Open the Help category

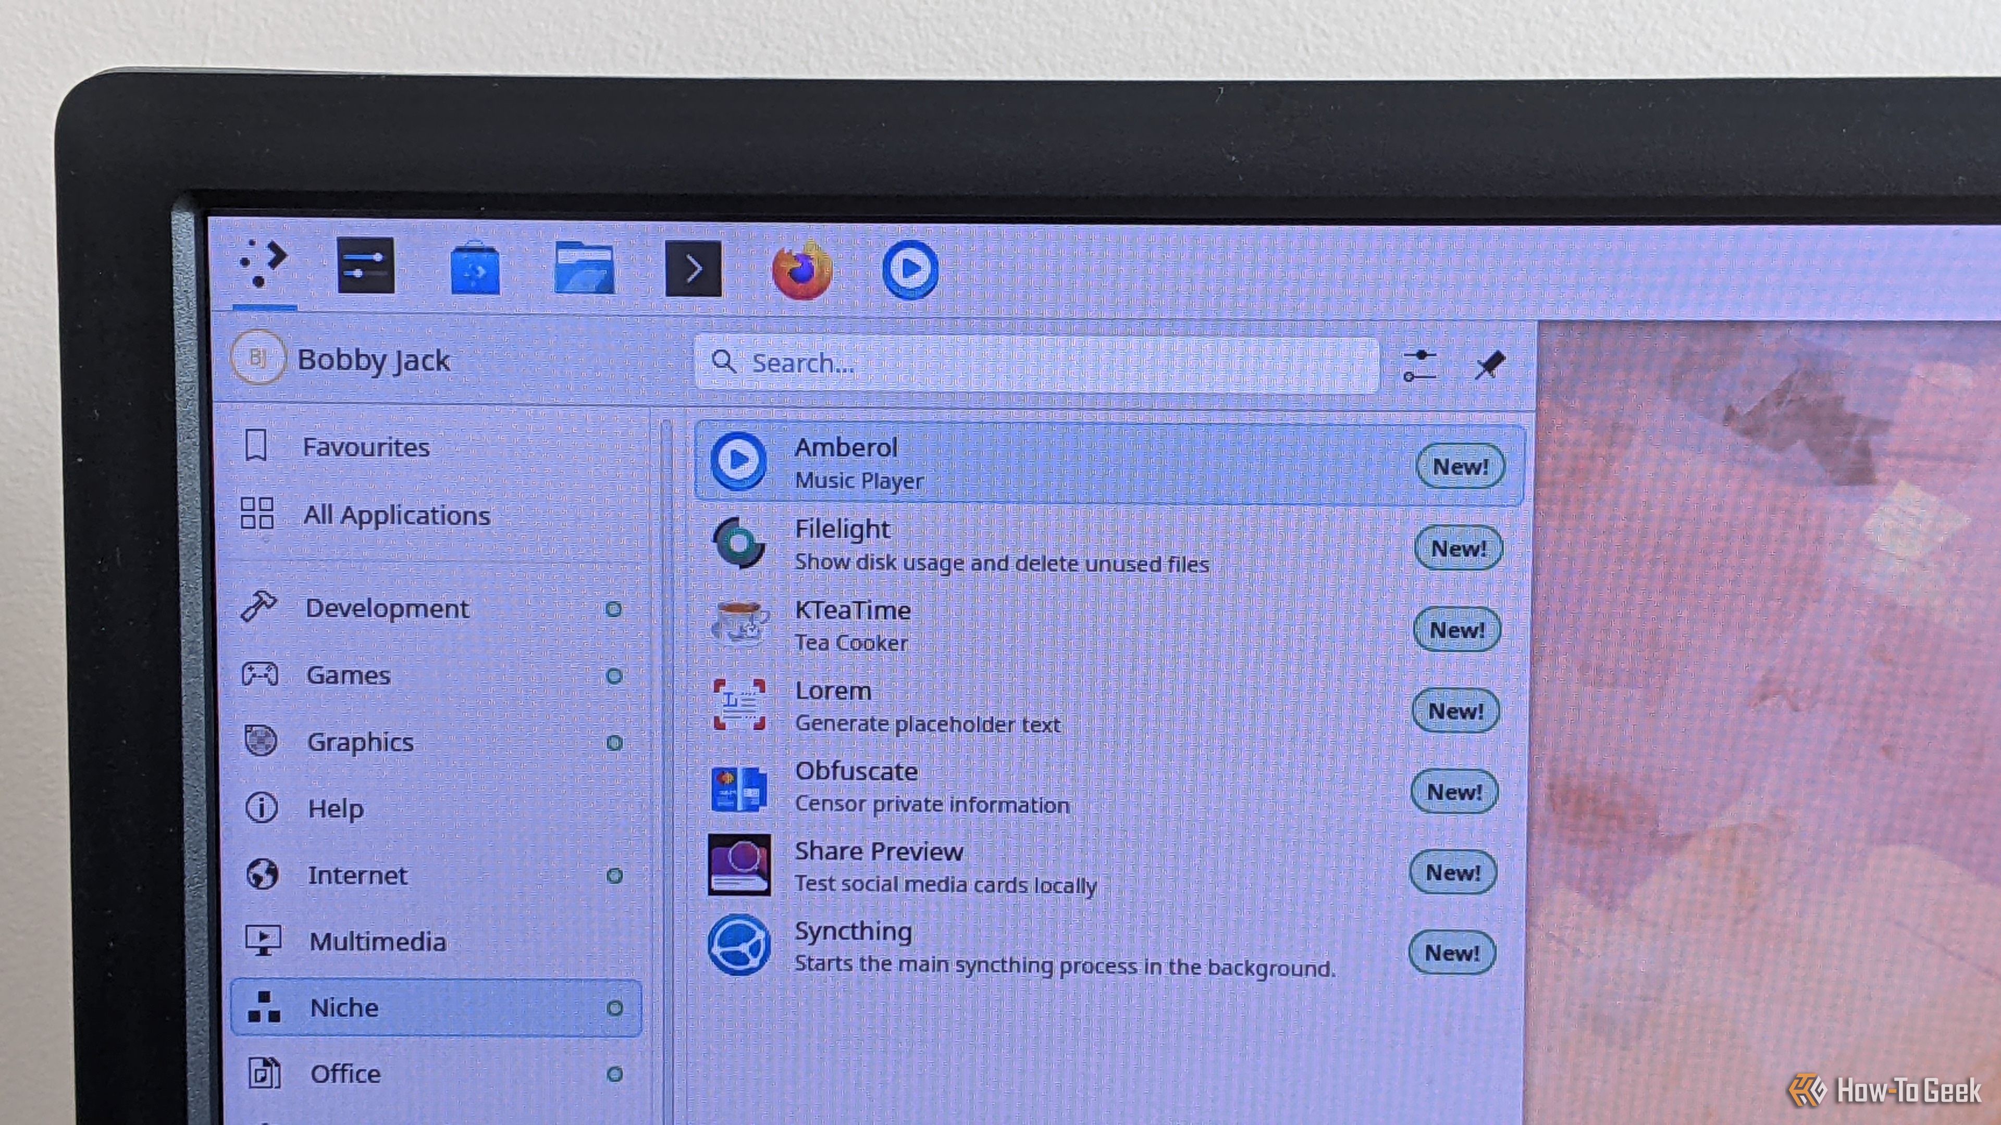pyautogui.click(x=435, y=808)
